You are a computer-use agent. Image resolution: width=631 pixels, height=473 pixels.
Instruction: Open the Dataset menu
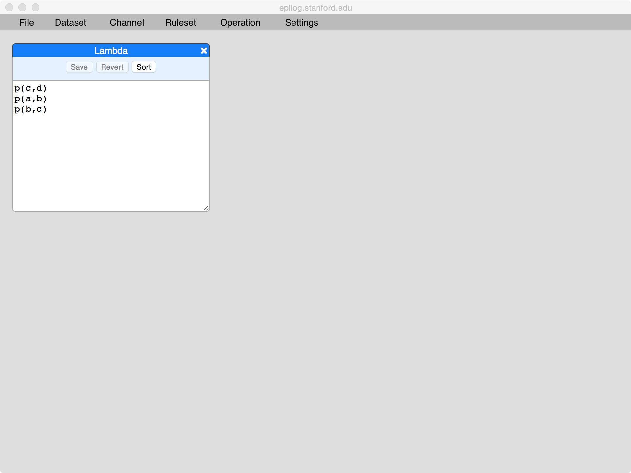click(x=70, y=22)
